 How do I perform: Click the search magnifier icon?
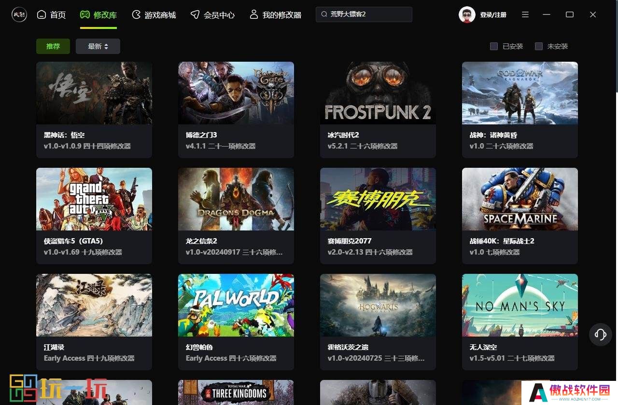tap(324, 14)
